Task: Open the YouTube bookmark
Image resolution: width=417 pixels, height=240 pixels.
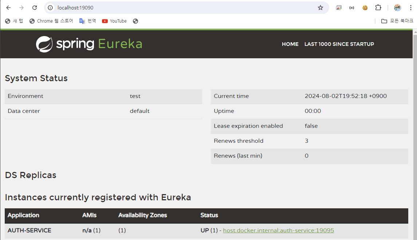Action: pos(114,21)
